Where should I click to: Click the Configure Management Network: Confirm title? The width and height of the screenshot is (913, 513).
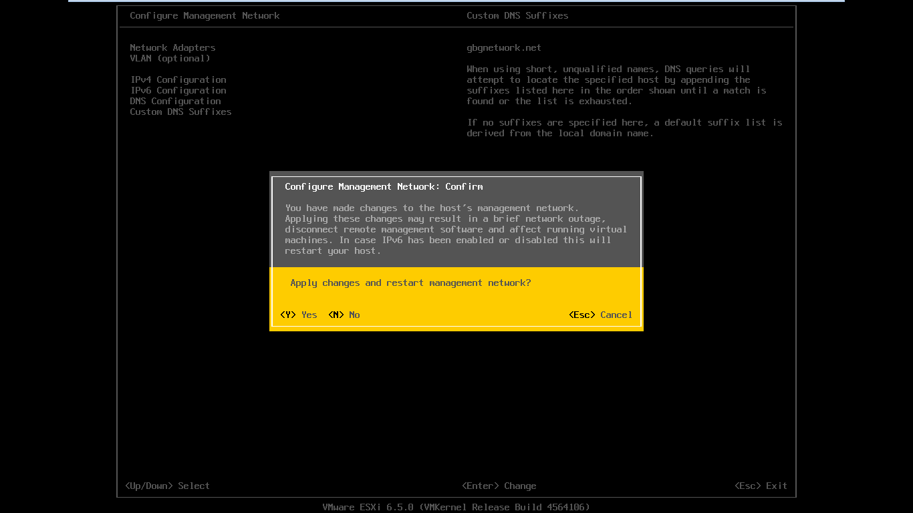pos(384,186)
